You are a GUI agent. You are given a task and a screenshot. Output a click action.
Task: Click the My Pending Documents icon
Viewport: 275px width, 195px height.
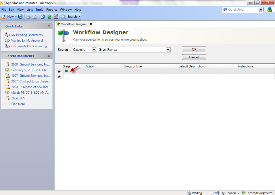[x=7, y=35]
